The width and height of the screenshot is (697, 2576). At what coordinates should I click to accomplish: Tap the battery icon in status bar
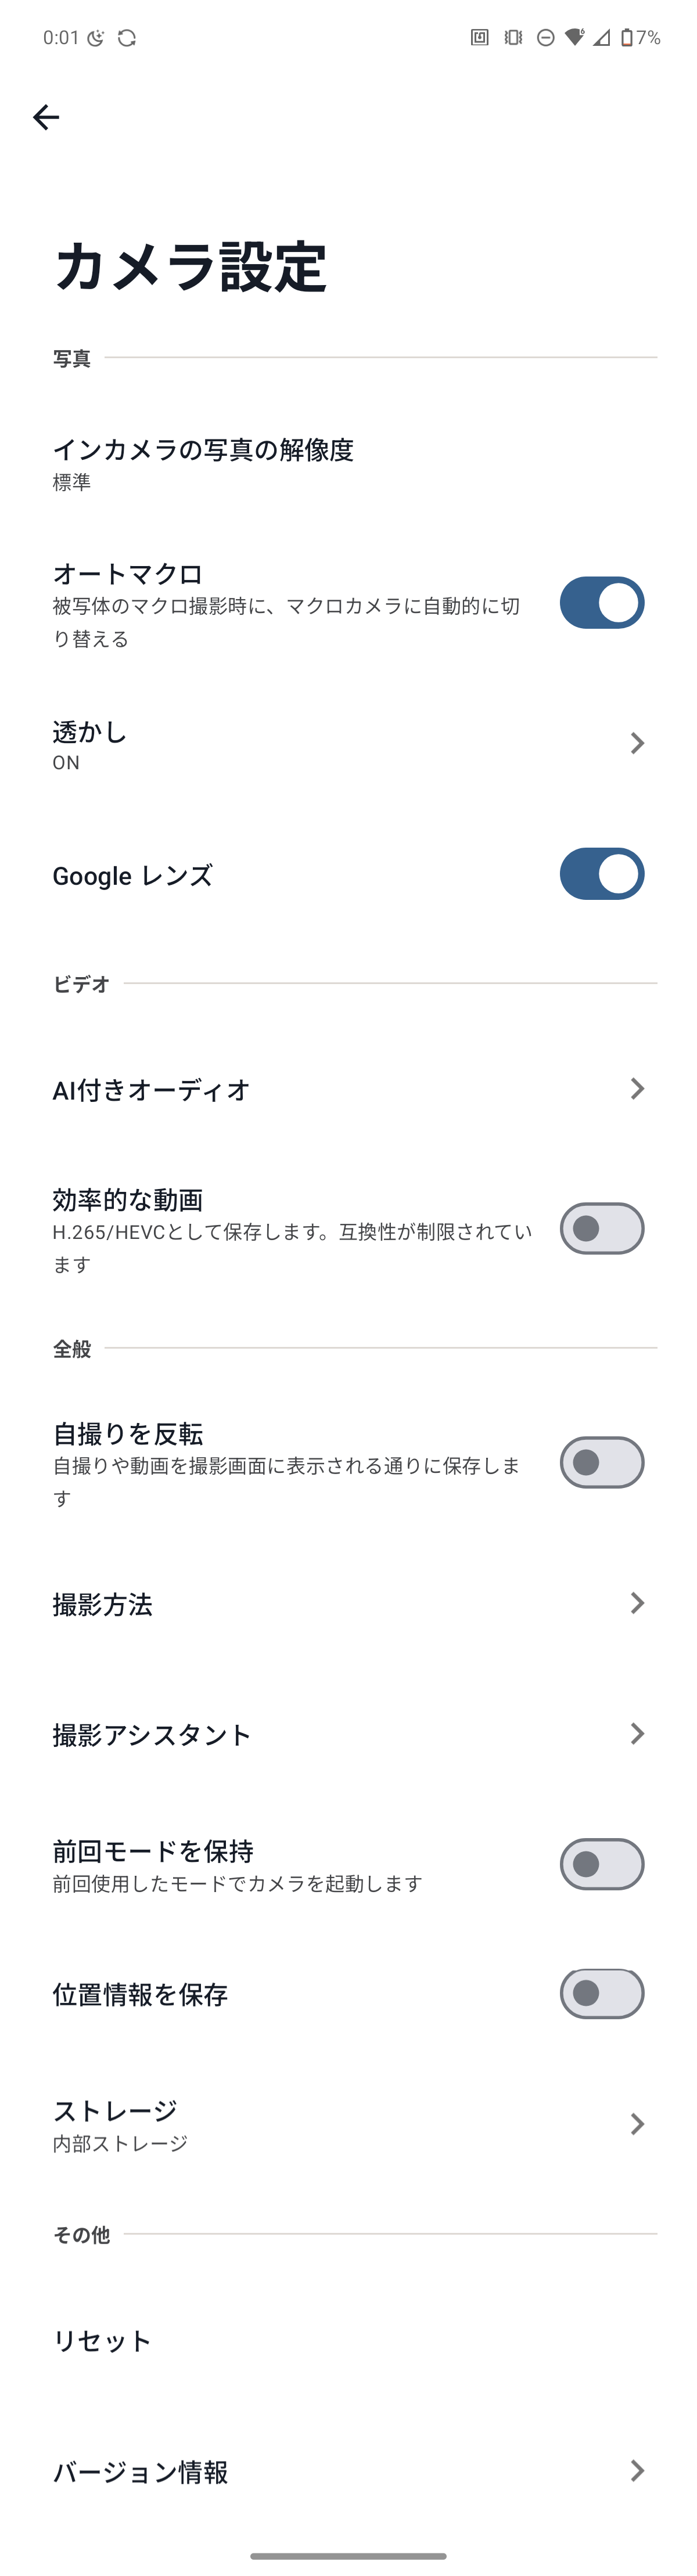coord(626,38)
